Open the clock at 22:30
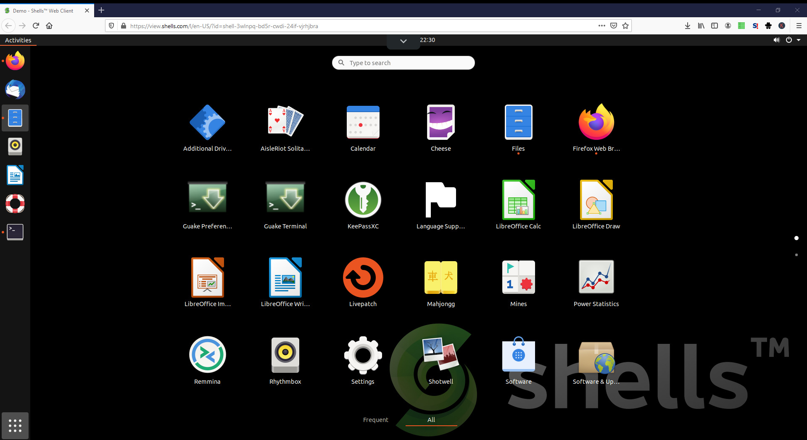807x440 pixels. click(x=427, y=40)
